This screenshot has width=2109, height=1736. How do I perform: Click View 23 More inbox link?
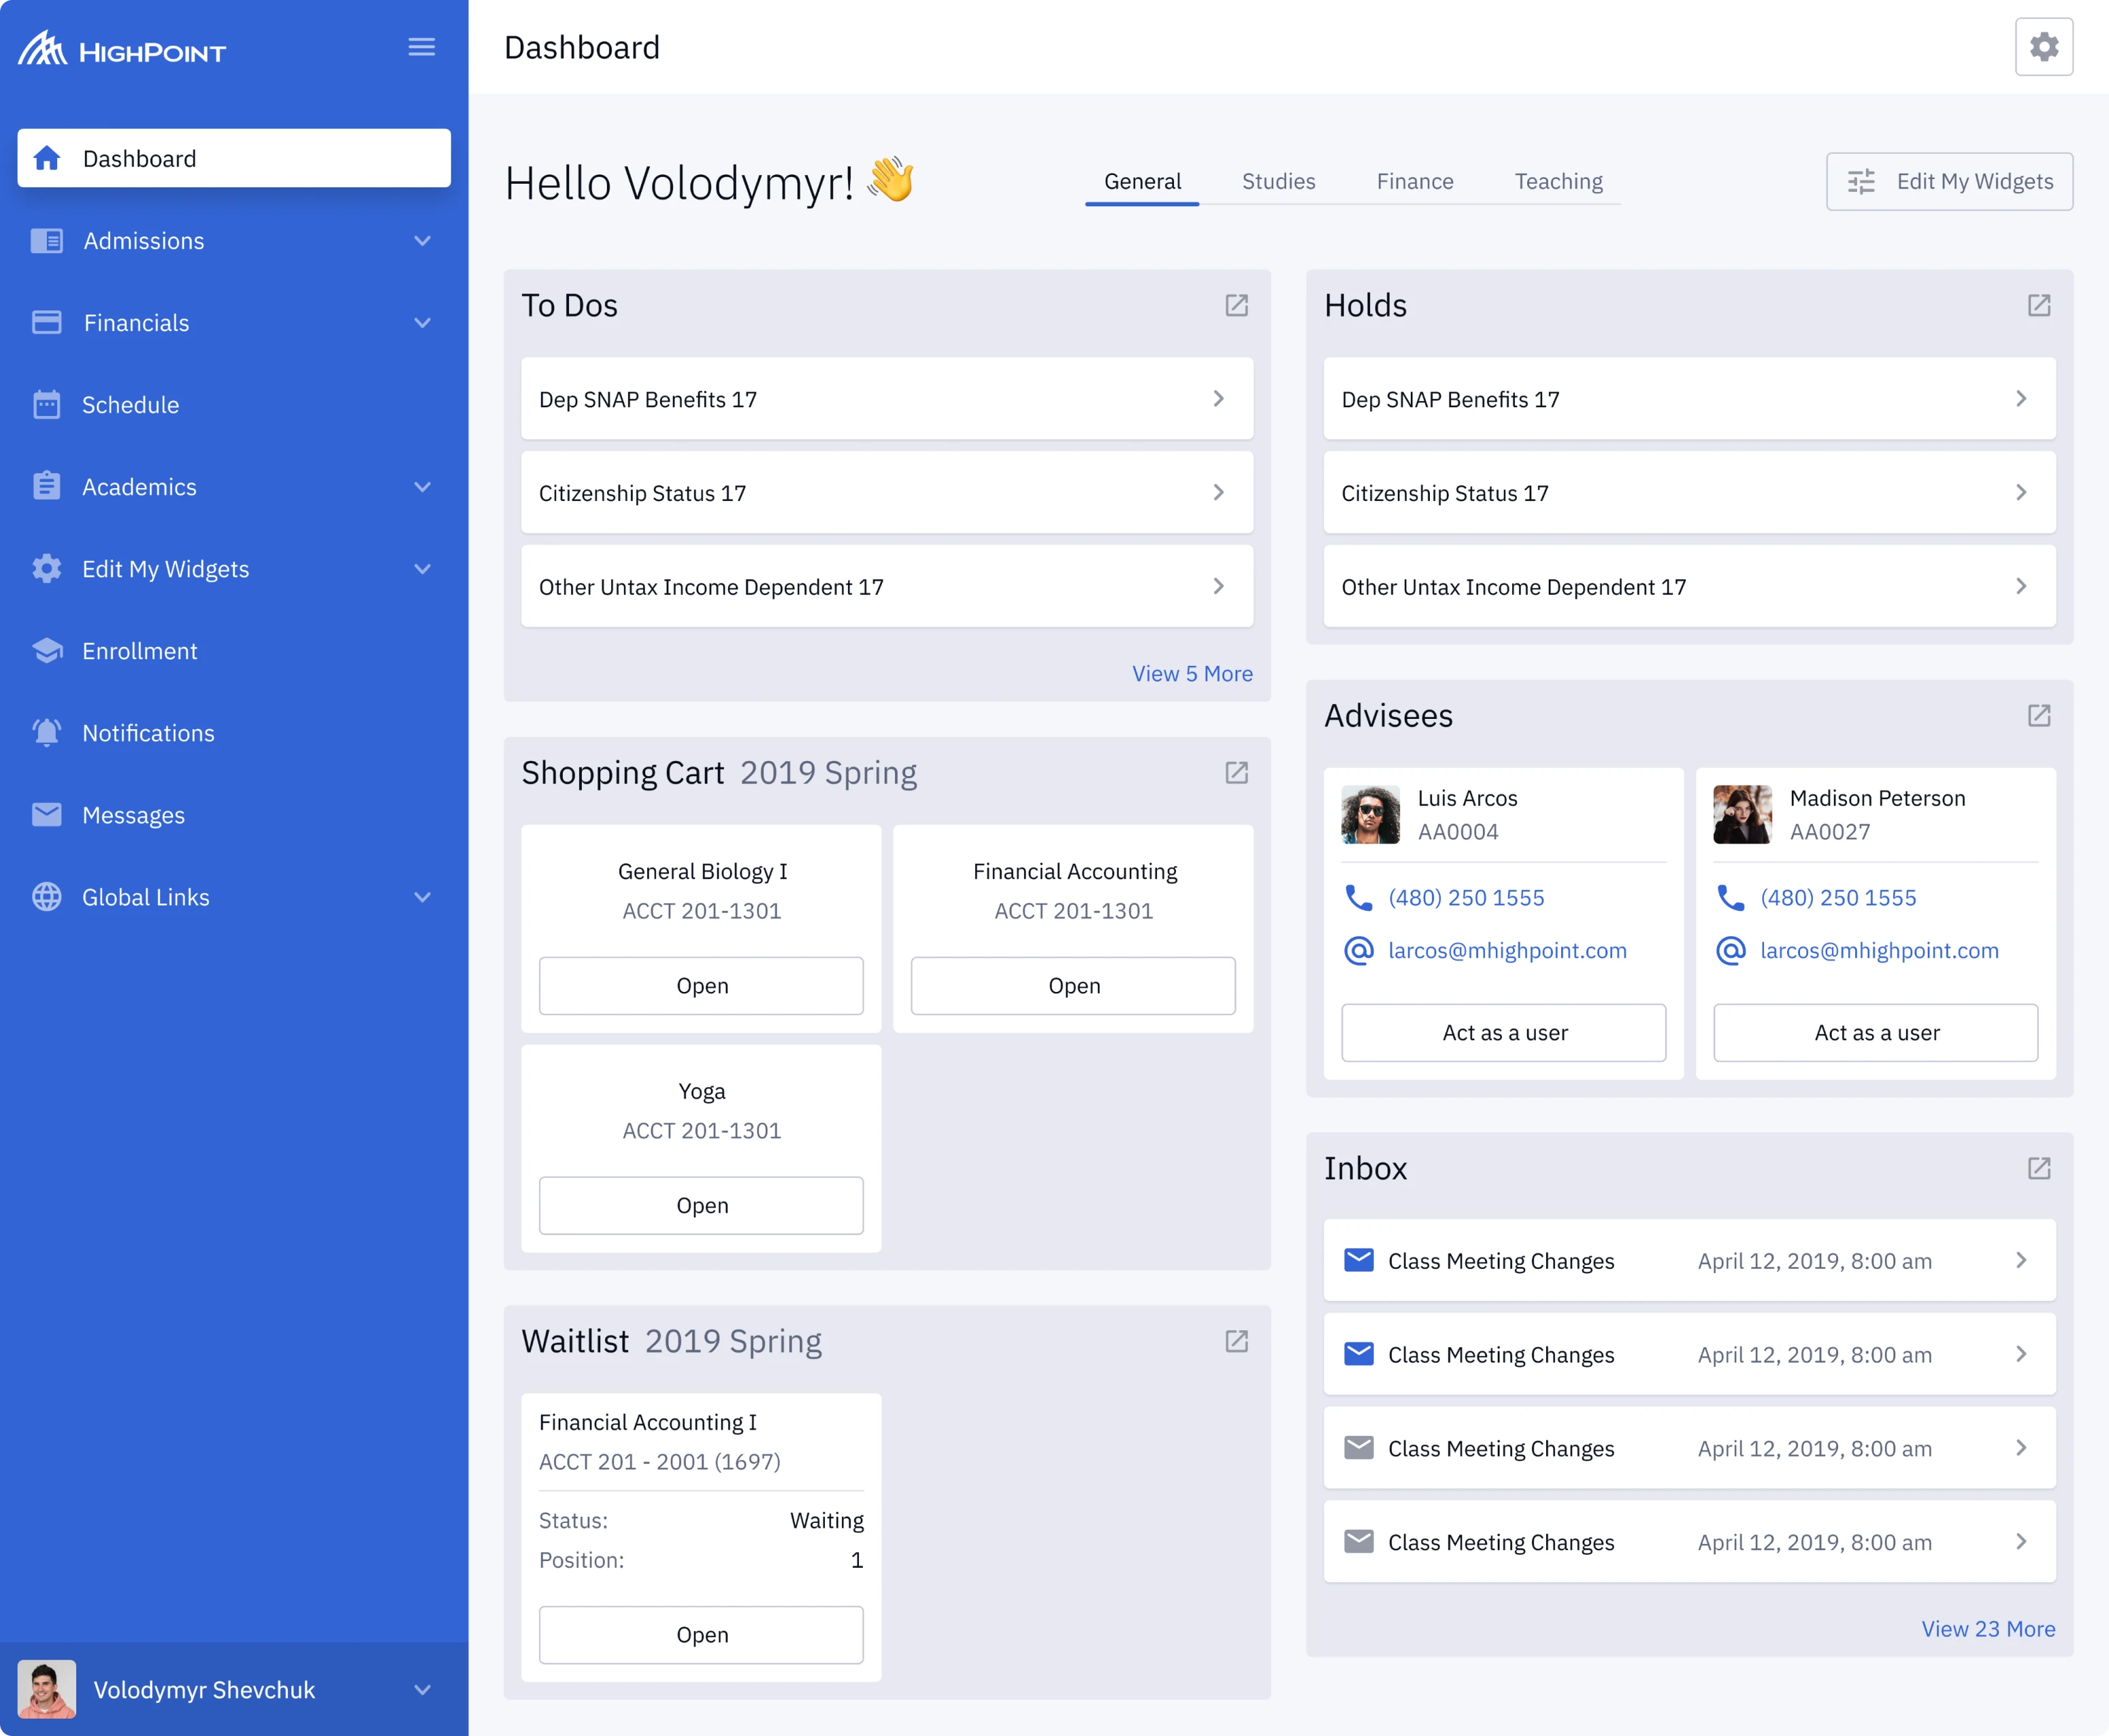tap(1987, 1629)
